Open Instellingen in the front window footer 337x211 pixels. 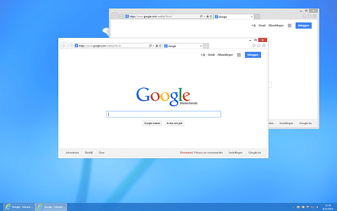pos(235,153)
